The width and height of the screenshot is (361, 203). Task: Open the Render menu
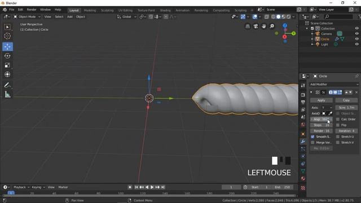(x=32, y=10)
